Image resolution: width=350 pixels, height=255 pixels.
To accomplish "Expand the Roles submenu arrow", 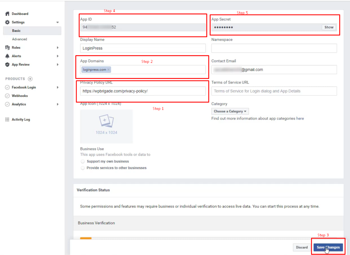I will pyautogui.click(x=57, y=47).
